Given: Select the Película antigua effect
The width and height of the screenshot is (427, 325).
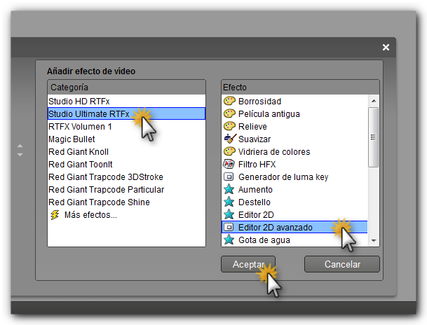Looking at the screenshot, I should [294, 113].
